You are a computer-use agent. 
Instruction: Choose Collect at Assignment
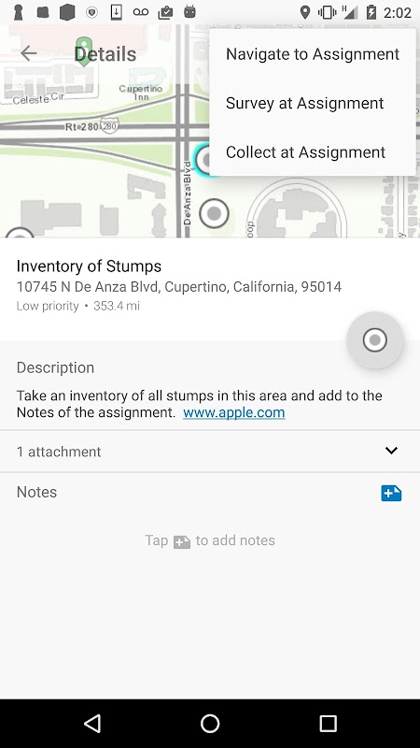point(313,152)
